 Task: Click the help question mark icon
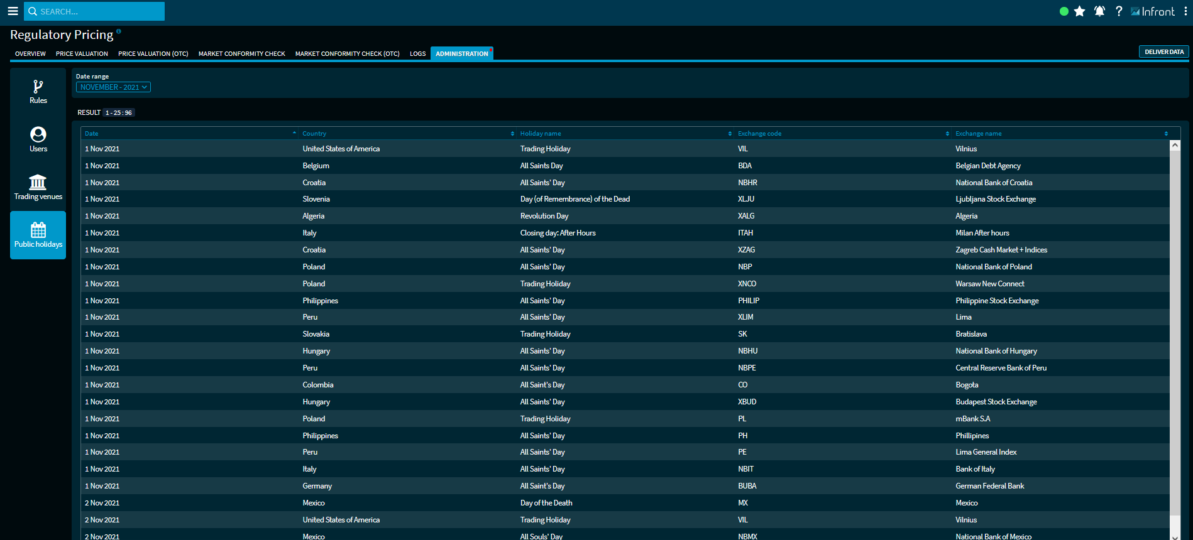[x=1119, y=11]
